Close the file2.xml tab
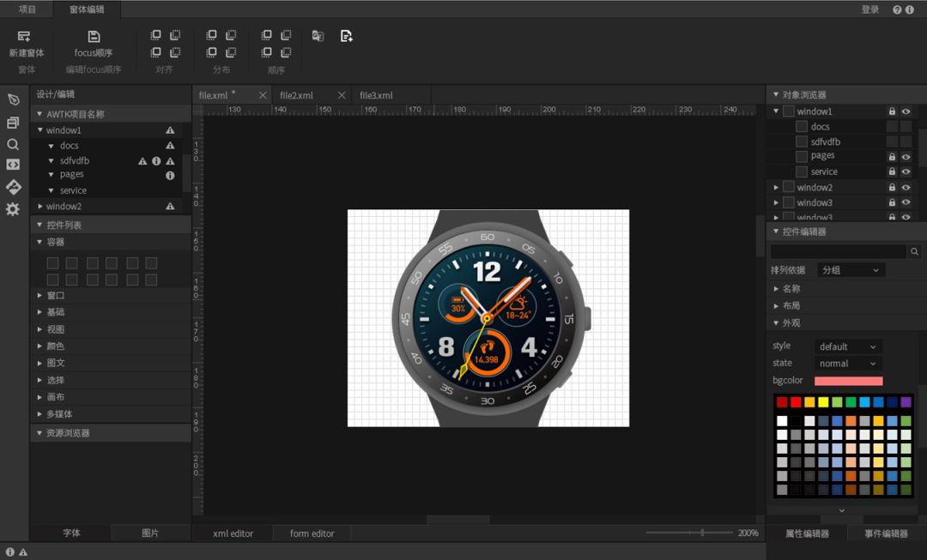Image resolution: width=927 pixels, height=560 pixels. tap(341, 95)
